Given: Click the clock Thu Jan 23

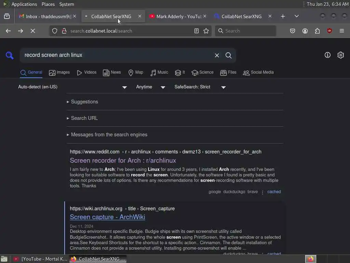Looking at the screenshot, I should pyautogui.click(x=327, y=4).
